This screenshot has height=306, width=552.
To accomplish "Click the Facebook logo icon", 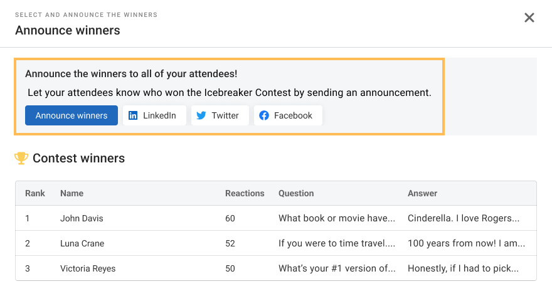I will pos(264,115).
